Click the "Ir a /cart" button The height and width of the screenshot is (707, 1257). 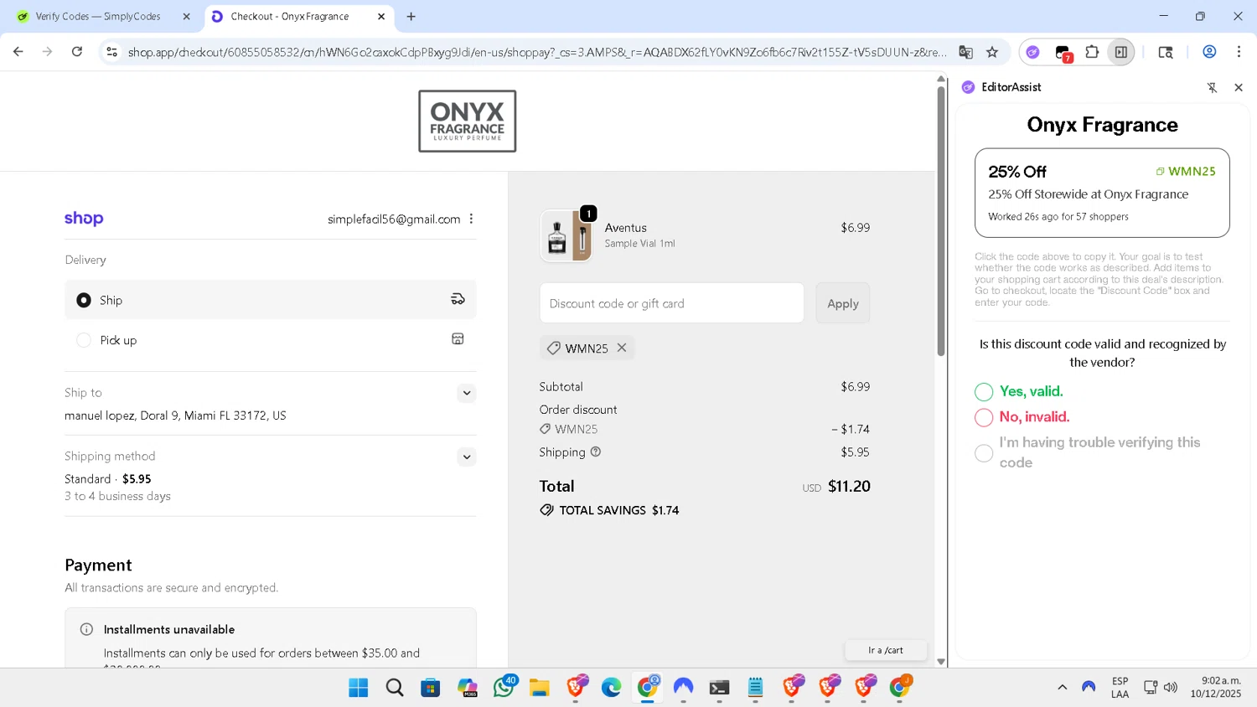[886, 650]
